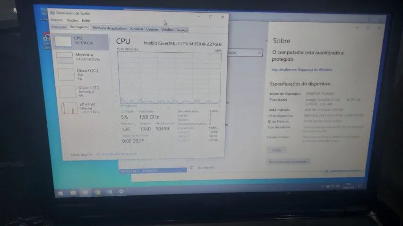Go to the Detalhes tab

(167, 30)
